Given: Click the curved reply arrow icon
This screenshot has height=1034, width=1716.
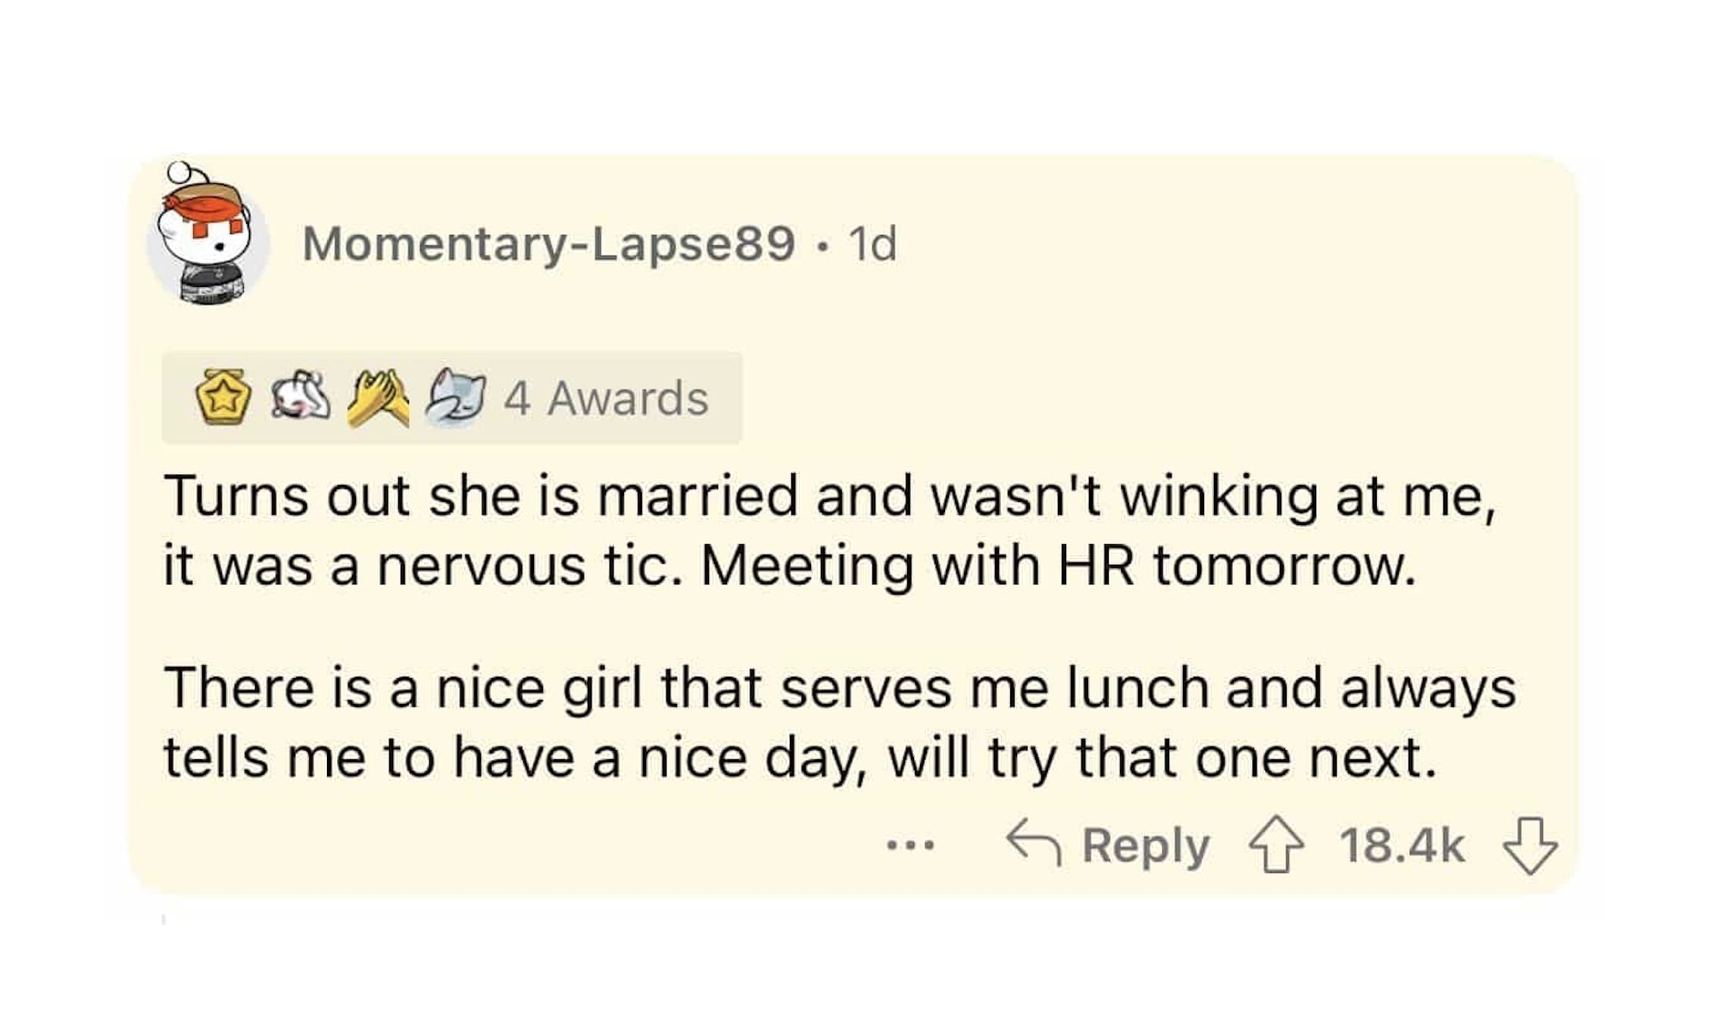Looking at the screenshot, I should tap(1034, 842).
